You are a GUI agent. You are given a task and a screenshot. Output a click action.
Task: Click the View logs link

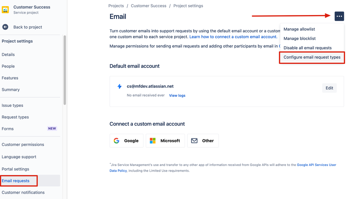tap(177, 95)
